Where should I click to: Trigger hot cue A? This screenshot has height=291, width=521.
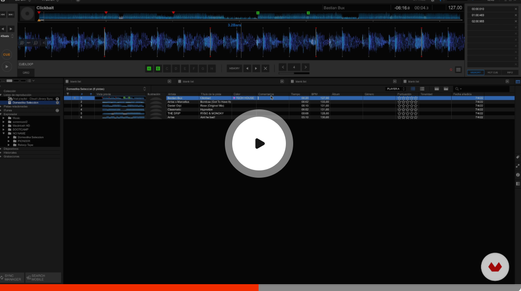pos(149,68)
